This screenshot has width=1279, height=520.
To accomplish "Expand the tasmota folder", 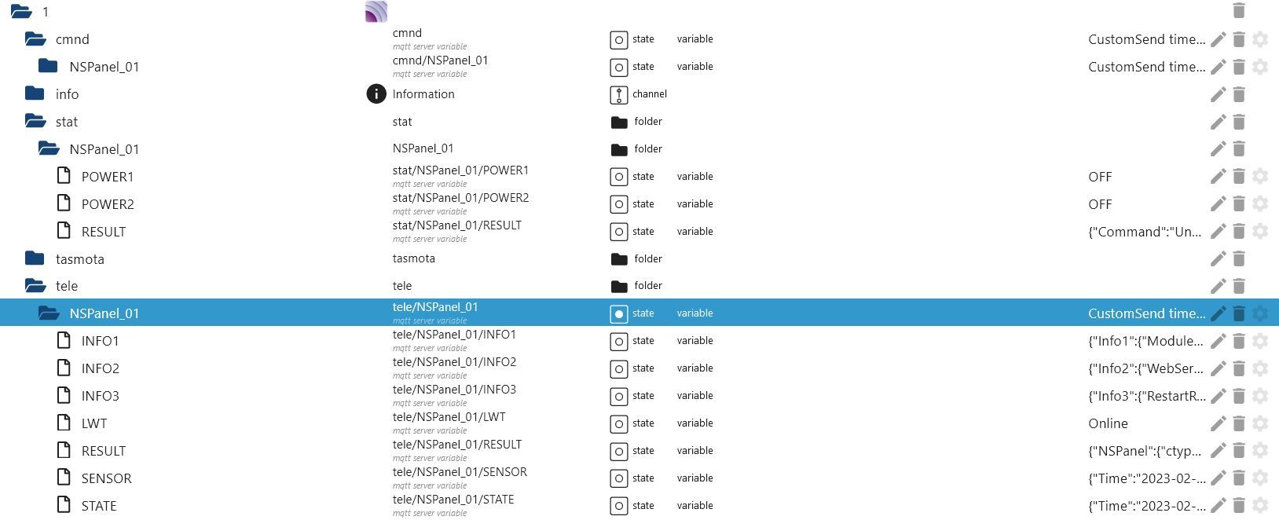I will (35, 258).
